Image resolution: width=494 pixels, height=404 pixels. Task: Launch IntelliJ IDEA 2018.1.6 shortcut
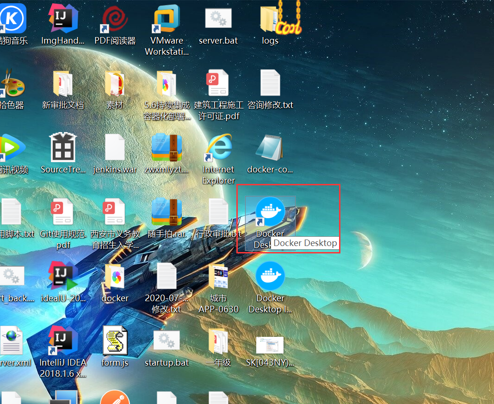(63, 341)
